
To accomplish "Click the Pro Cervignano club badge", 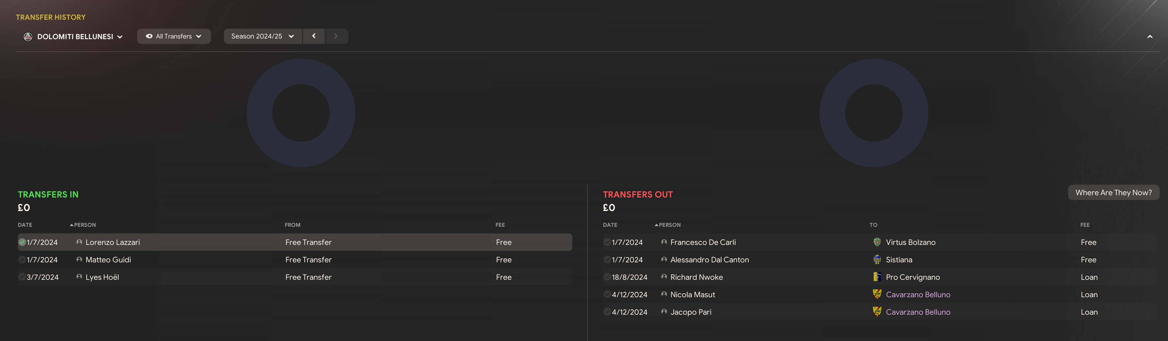I will (877, 277).
